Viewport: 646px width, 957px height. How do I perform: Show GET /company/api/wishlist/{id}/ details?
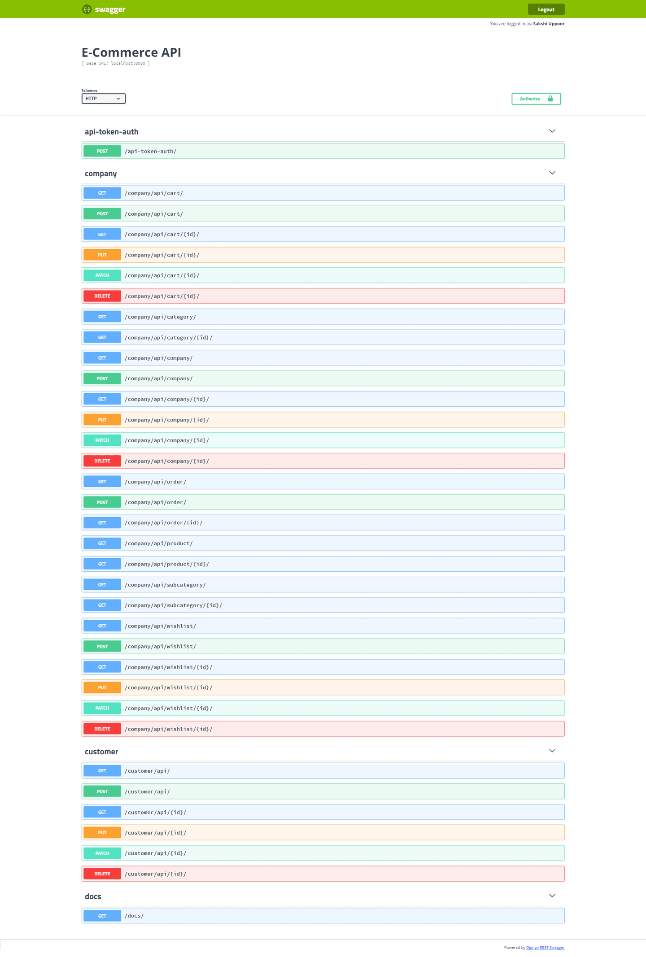[x=323, y=667]
